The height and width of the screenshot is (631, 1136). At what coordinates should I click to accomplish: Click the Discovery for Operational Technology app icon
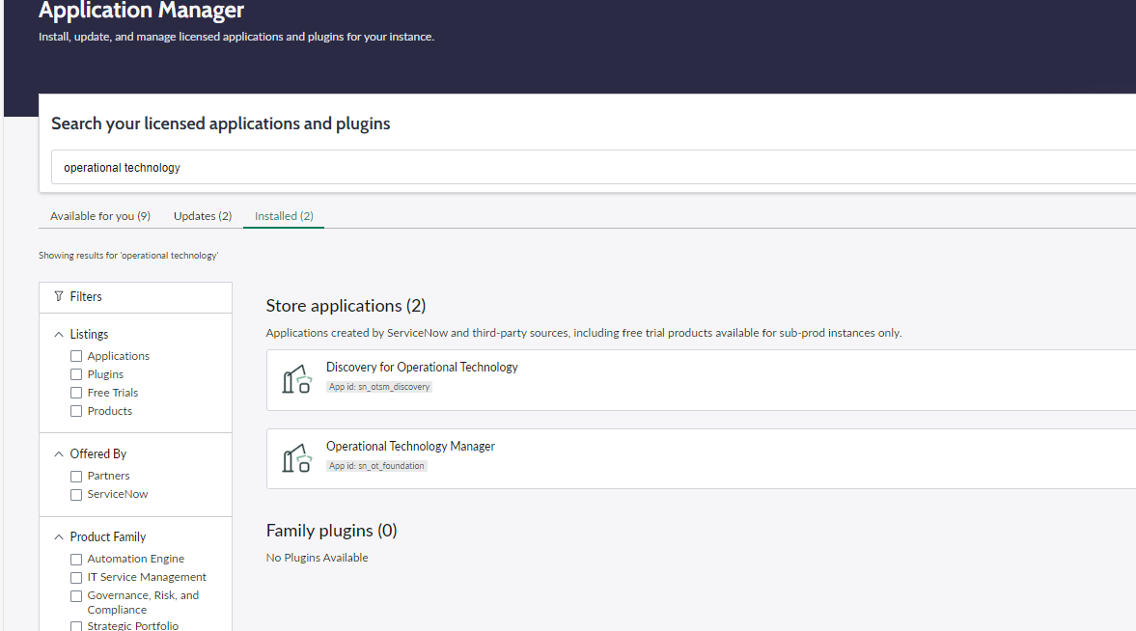(295, 379)
